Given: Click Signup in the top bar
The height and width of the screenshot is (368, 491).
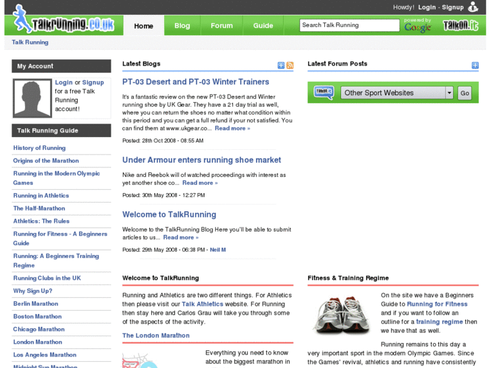Looking at the screenshot, I should coord(453,7).
